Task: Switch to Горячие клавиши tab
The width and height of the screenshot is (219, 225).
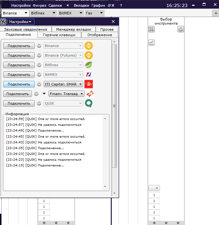Action: click(59, 35)
